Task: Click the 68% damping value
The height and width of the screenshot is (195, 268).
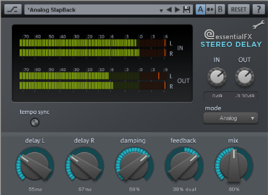Action: tap(134, 189)
